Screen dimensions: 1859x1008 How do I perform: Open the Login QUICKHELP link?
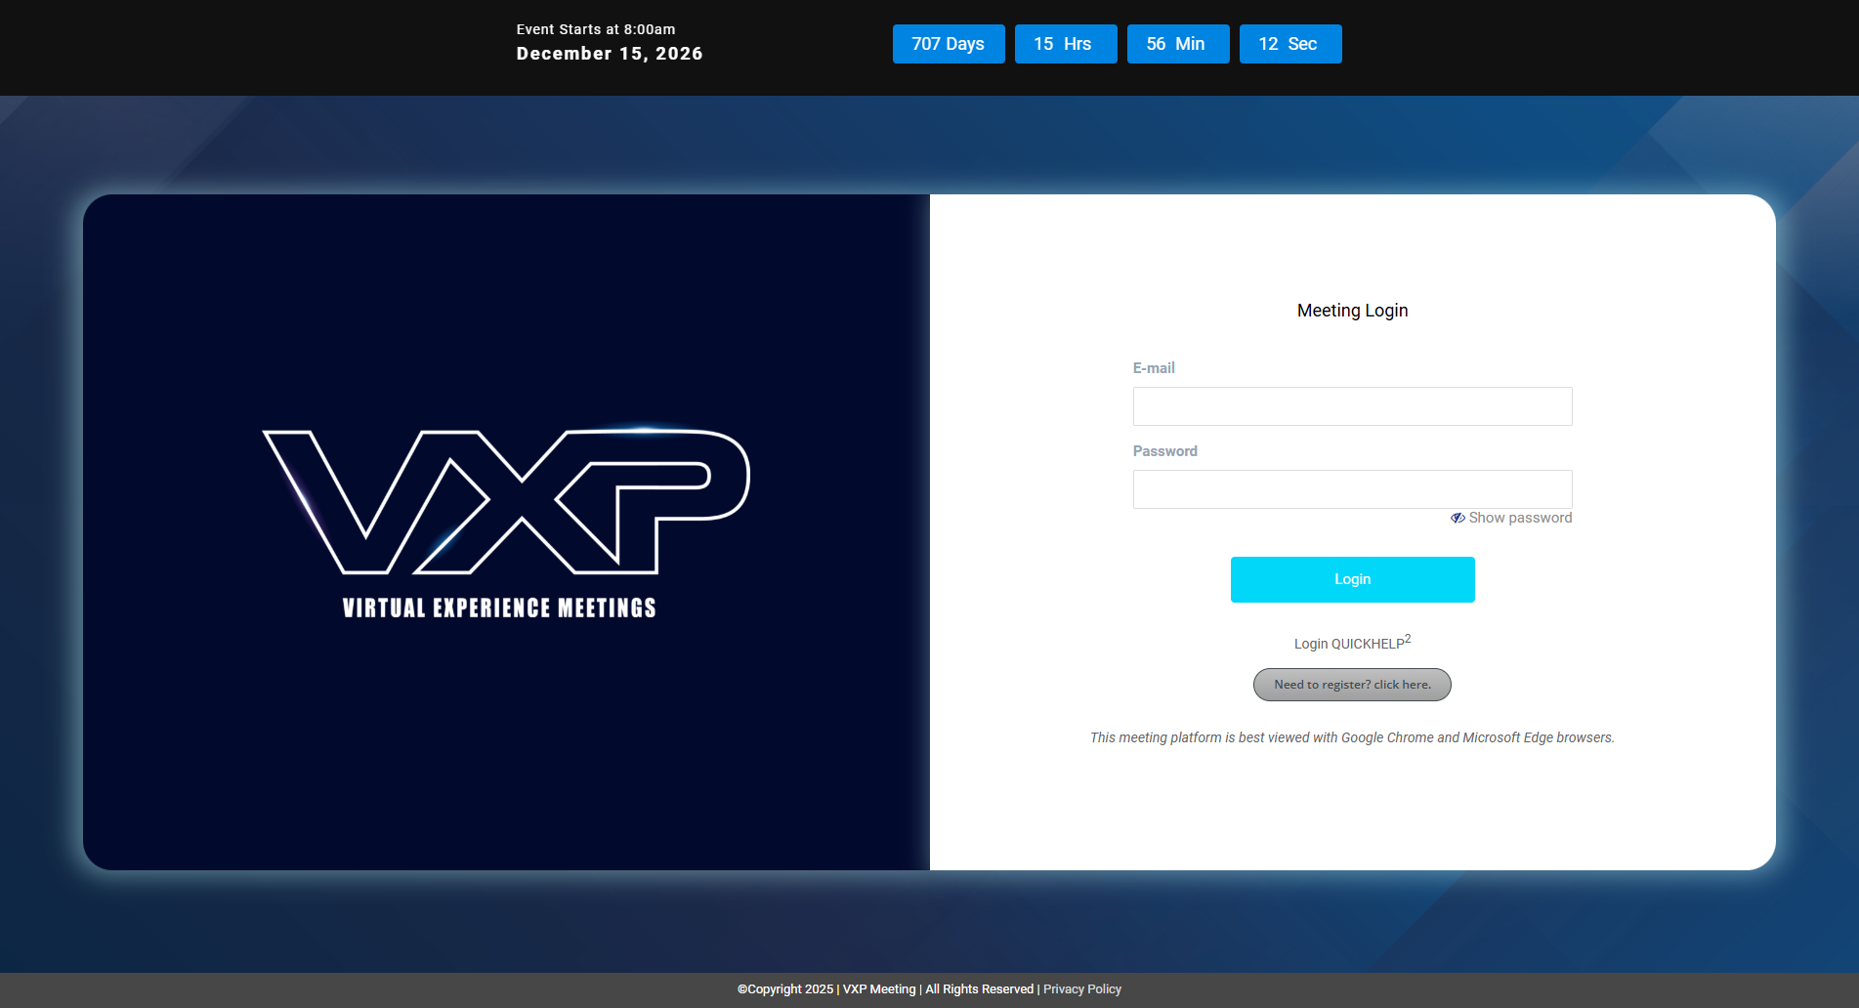1352,643
